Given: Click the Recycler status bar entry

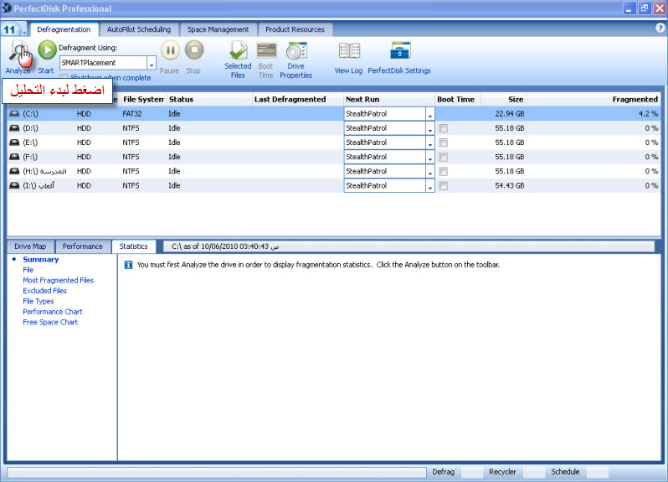Looking at the screenshot, I should coord(503,472).
